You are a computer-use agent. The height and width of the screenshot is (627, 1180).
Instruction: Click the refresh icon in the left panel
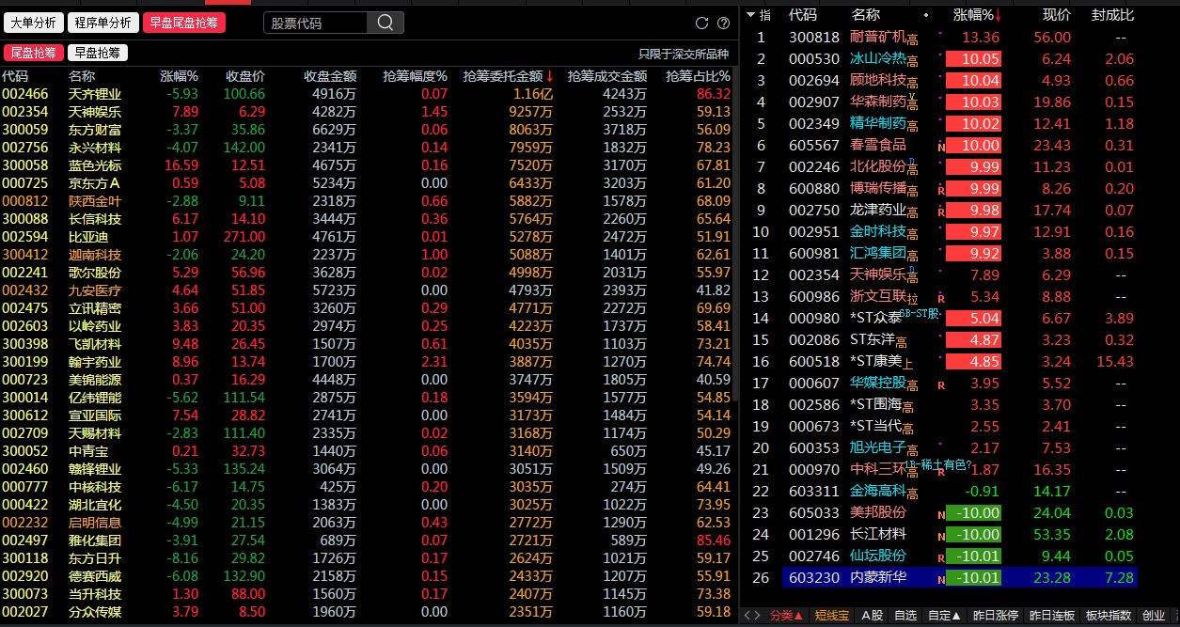[701, 23]
